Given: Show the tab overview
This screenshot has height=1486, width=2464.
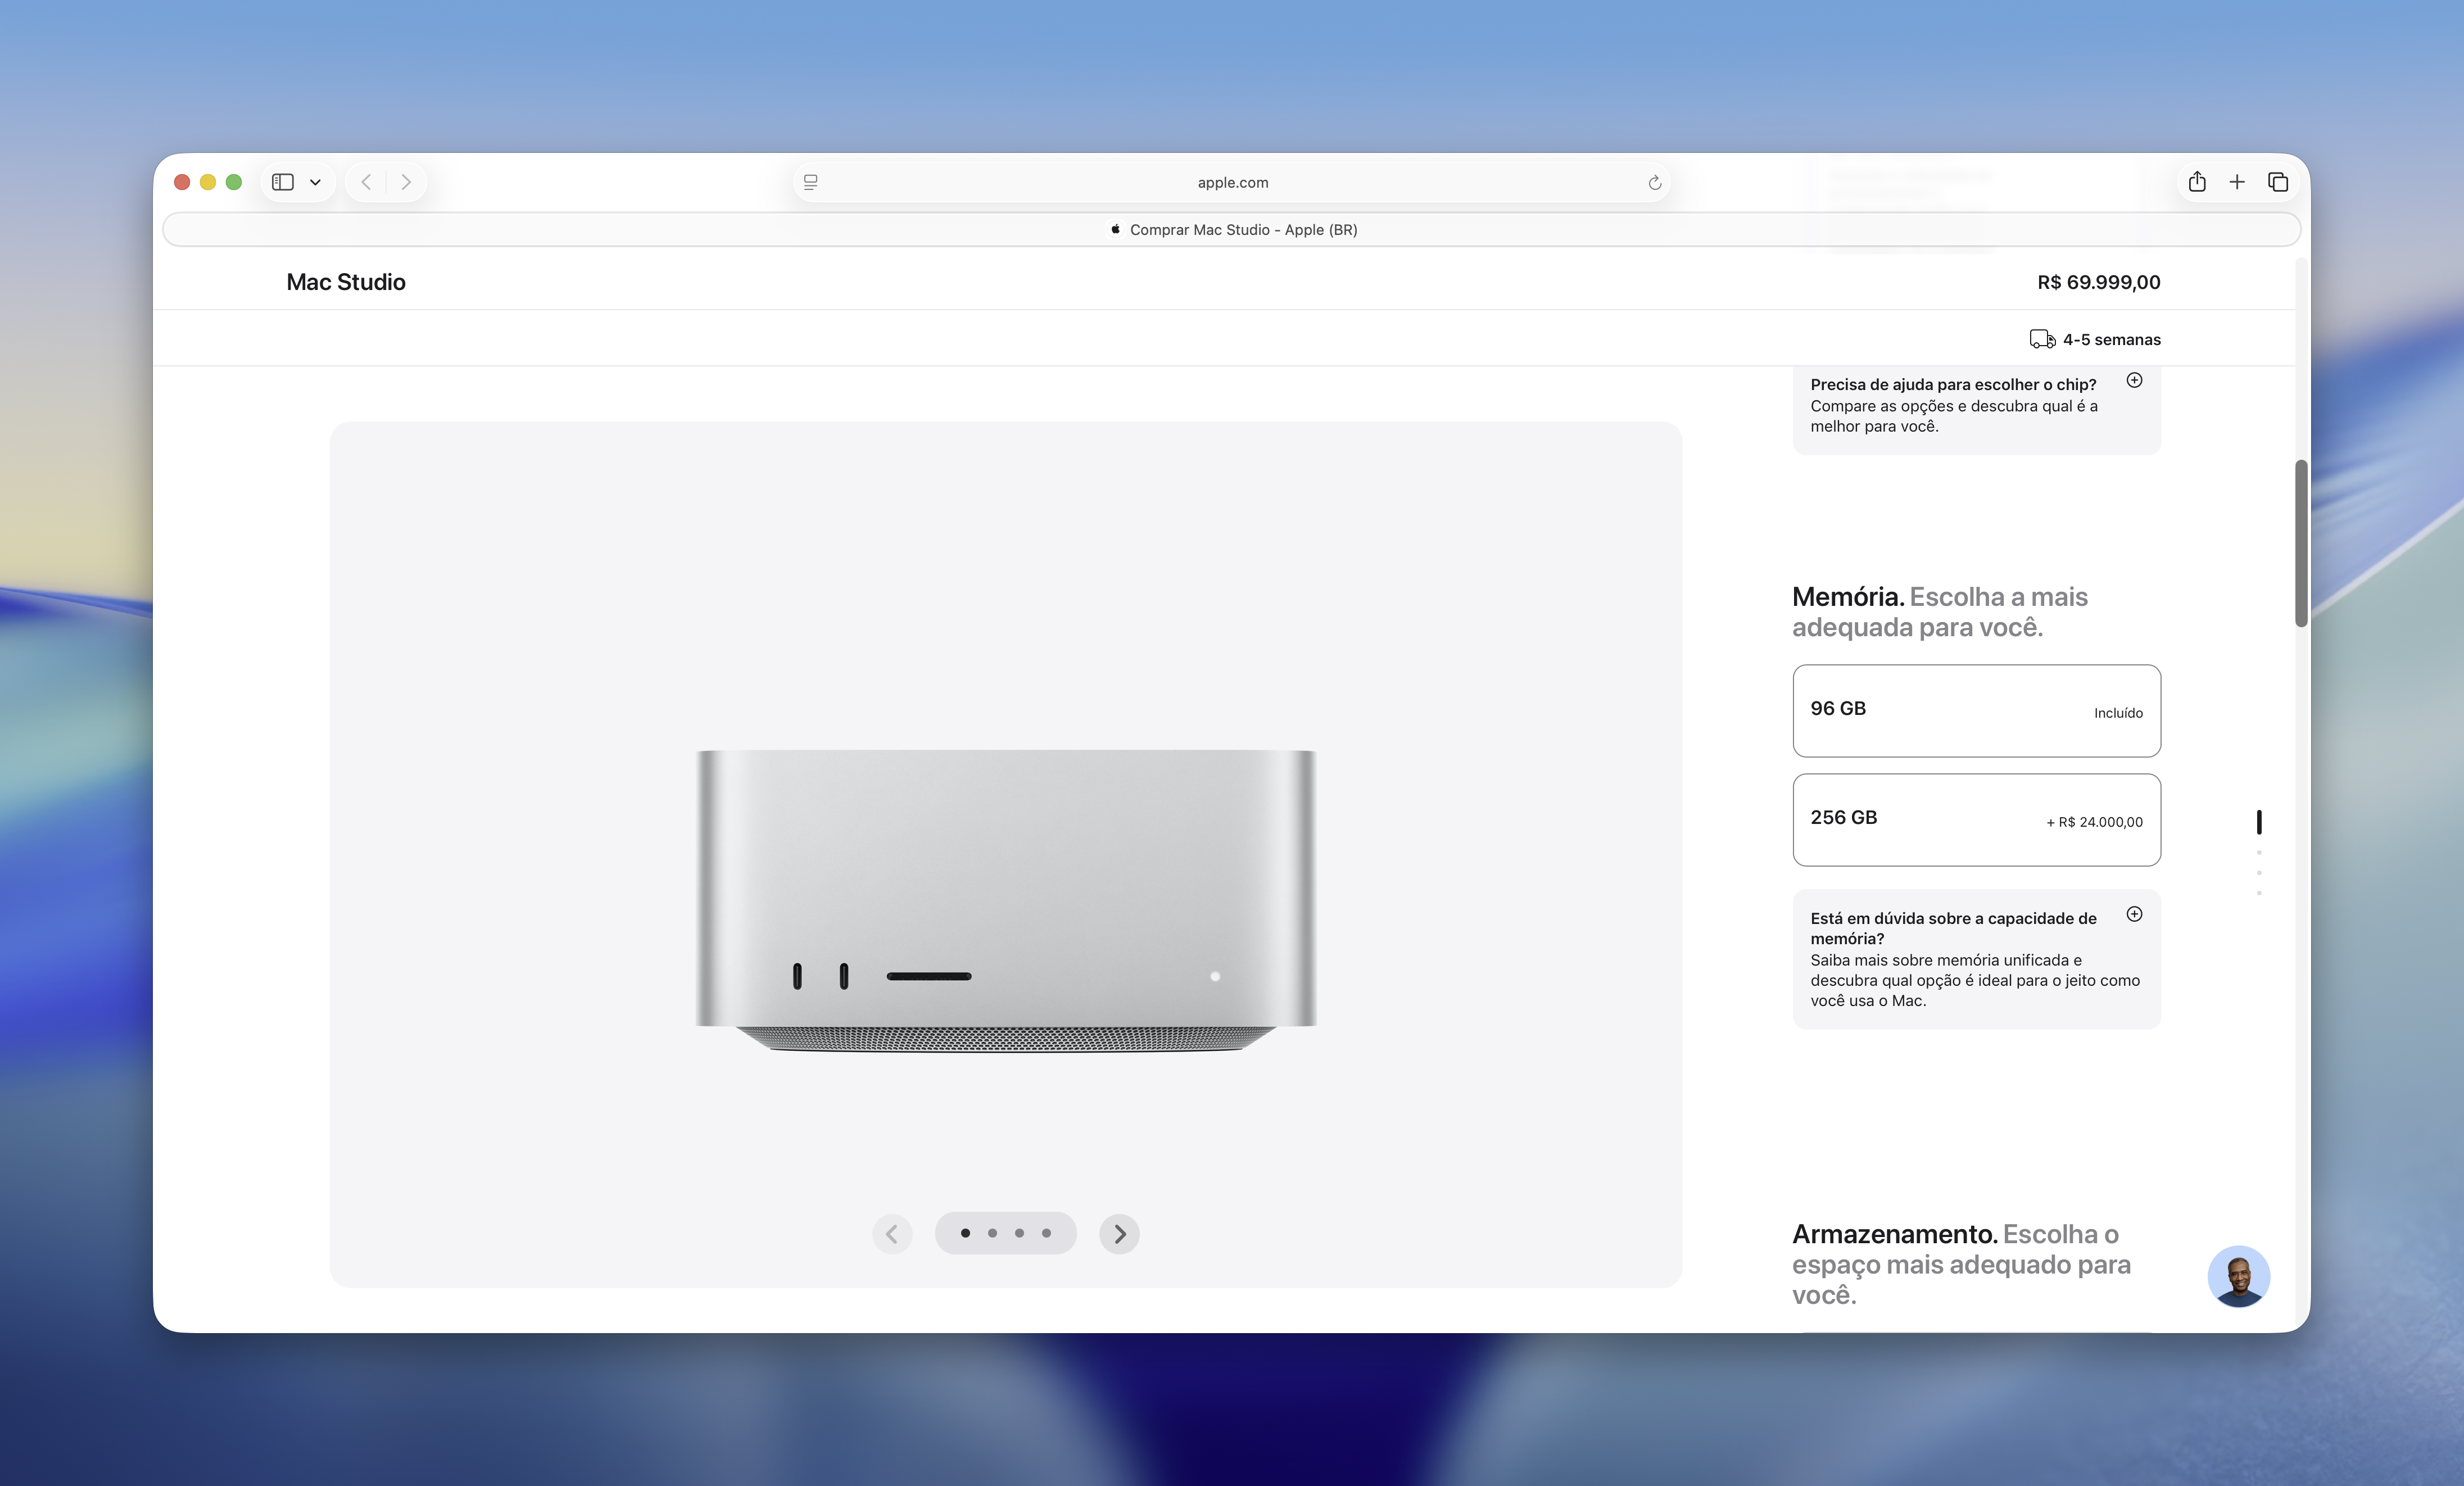Looking at the screenshot, I should pyautogui.click(x=2279, y=182).
